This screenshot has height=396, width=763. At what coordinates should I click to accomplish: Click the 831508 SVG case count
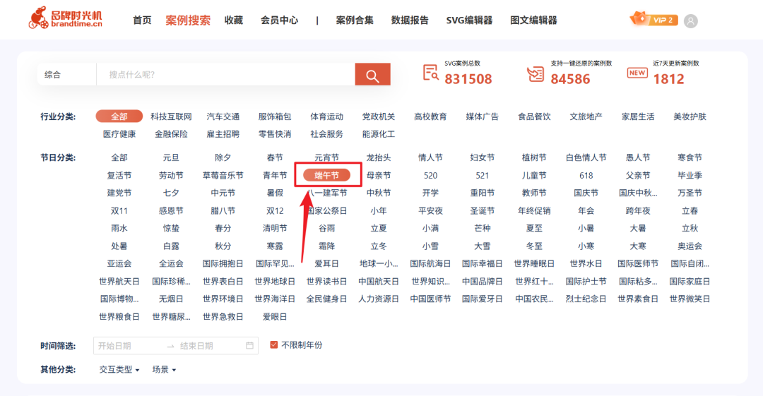tap(468, 79)
